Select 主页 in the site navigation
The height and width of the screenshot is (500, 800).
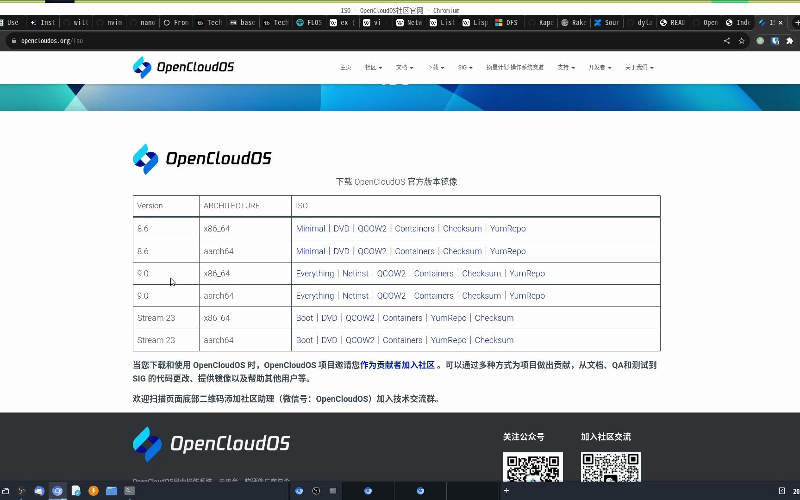345,68
